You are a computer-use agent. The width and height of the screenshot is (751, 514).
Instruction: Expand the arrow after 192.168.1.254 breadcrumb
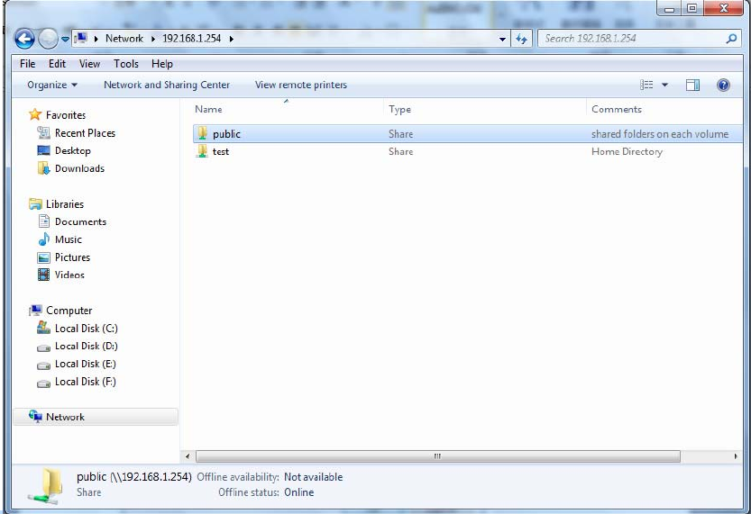point(232,39)
